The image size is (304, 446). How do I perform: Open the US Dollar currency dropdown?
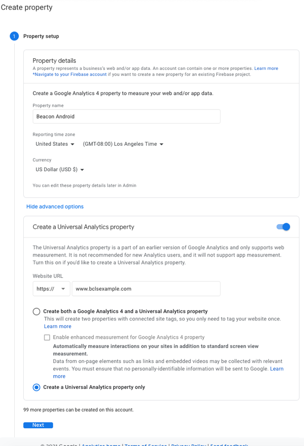[59, 170]
